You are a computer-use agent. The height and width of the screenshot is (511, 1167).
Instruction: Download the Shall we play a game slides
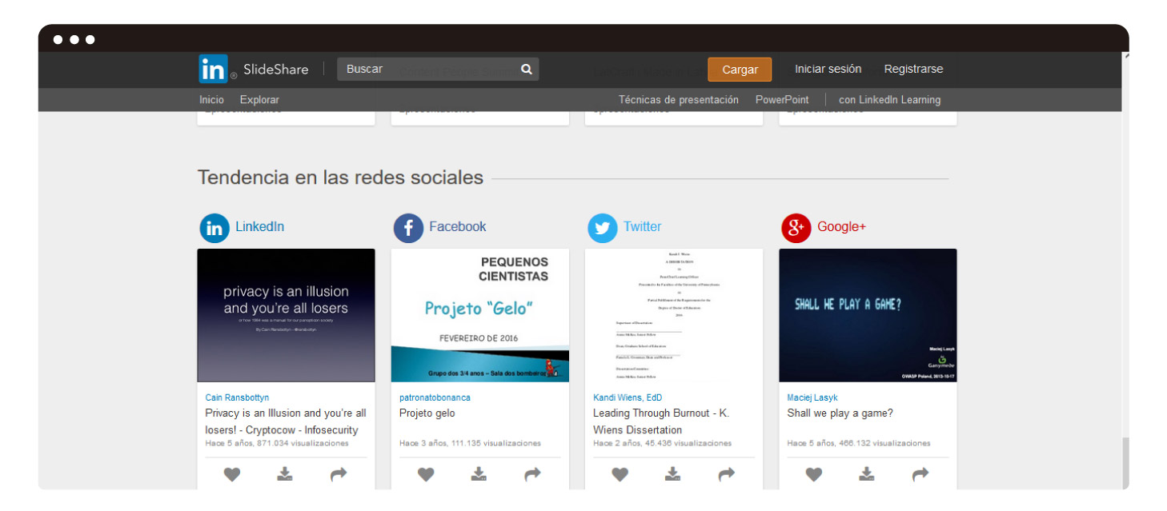coord(867,474)
